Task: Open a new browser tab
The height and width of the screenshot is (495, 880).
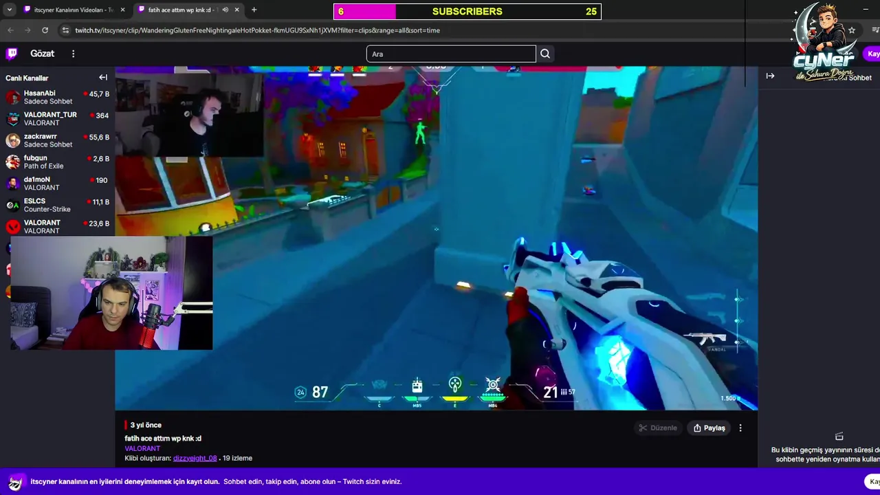Action: tap(254, 10)
